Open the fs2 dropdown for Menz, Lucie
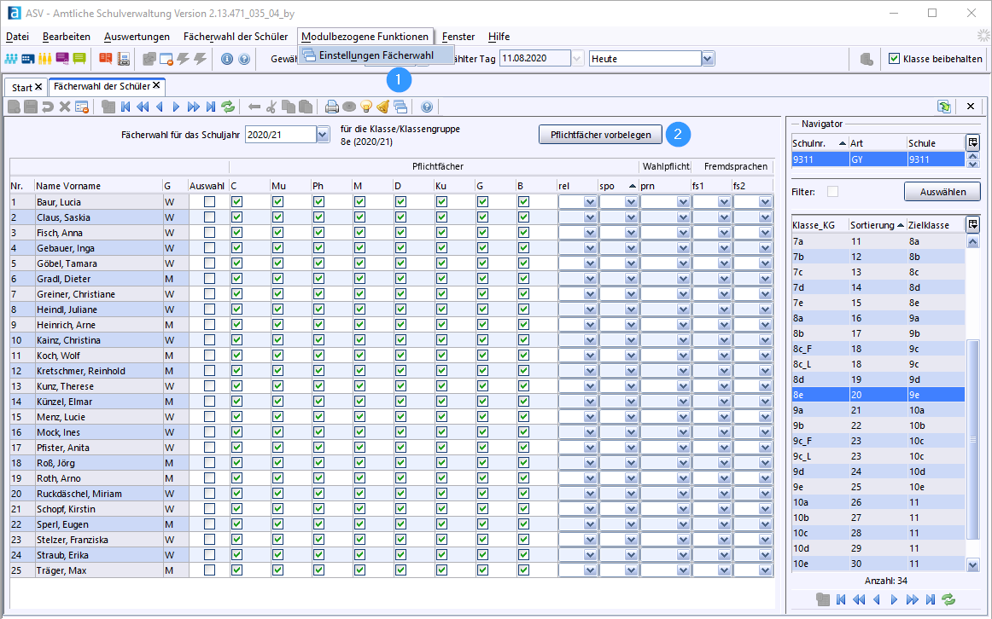 766,417
